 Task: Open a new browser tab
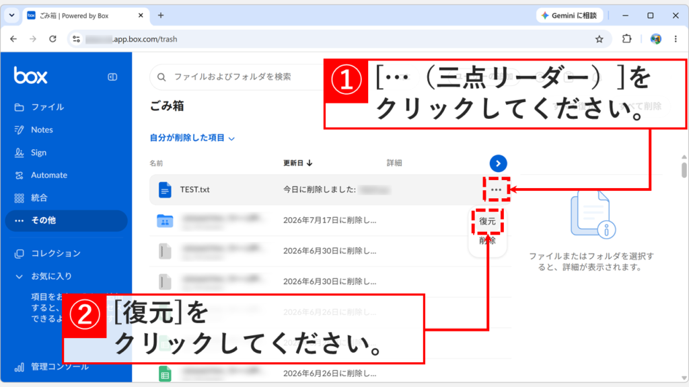point(161,15)
